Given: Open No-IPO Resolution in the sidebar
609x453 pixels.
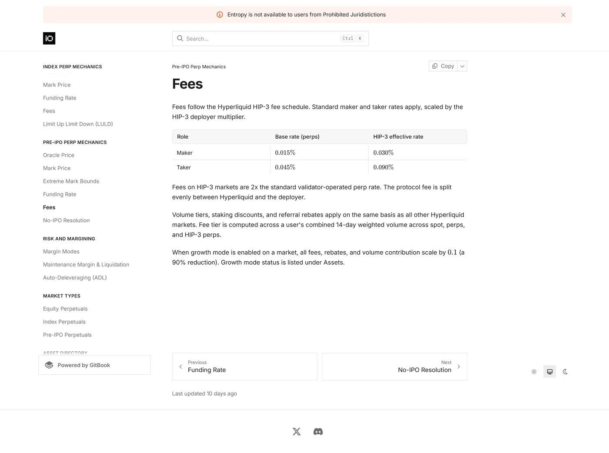Looking at the screenshot, I should 66,220.
